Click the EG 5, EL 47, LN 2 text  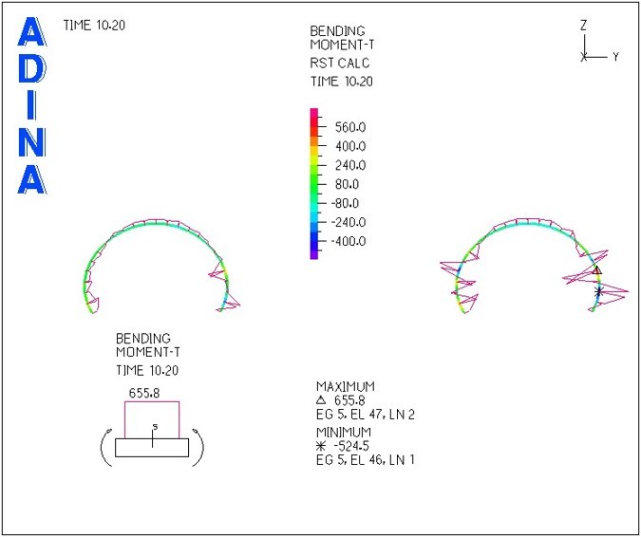366,415
